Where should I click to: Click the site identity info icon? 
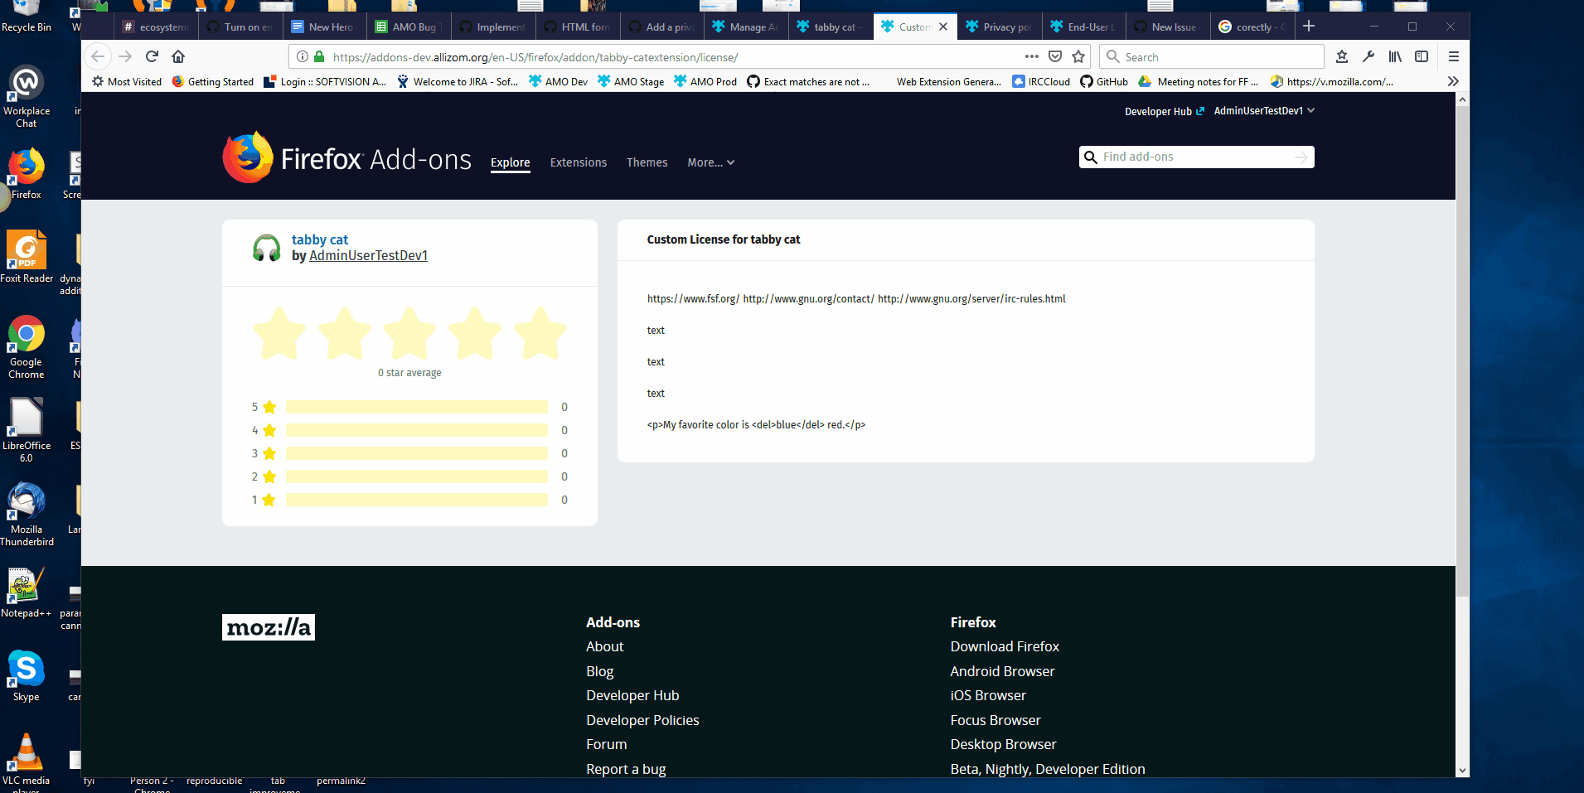point(303,56)
